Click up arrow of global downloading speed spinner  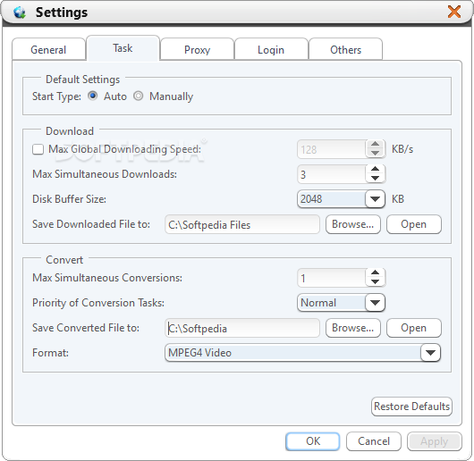click(375, 144)
